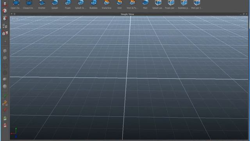The height and width of the screenshot is (141, 250).
Task: Click the red document sidebar icon
Action: [5, 125]
